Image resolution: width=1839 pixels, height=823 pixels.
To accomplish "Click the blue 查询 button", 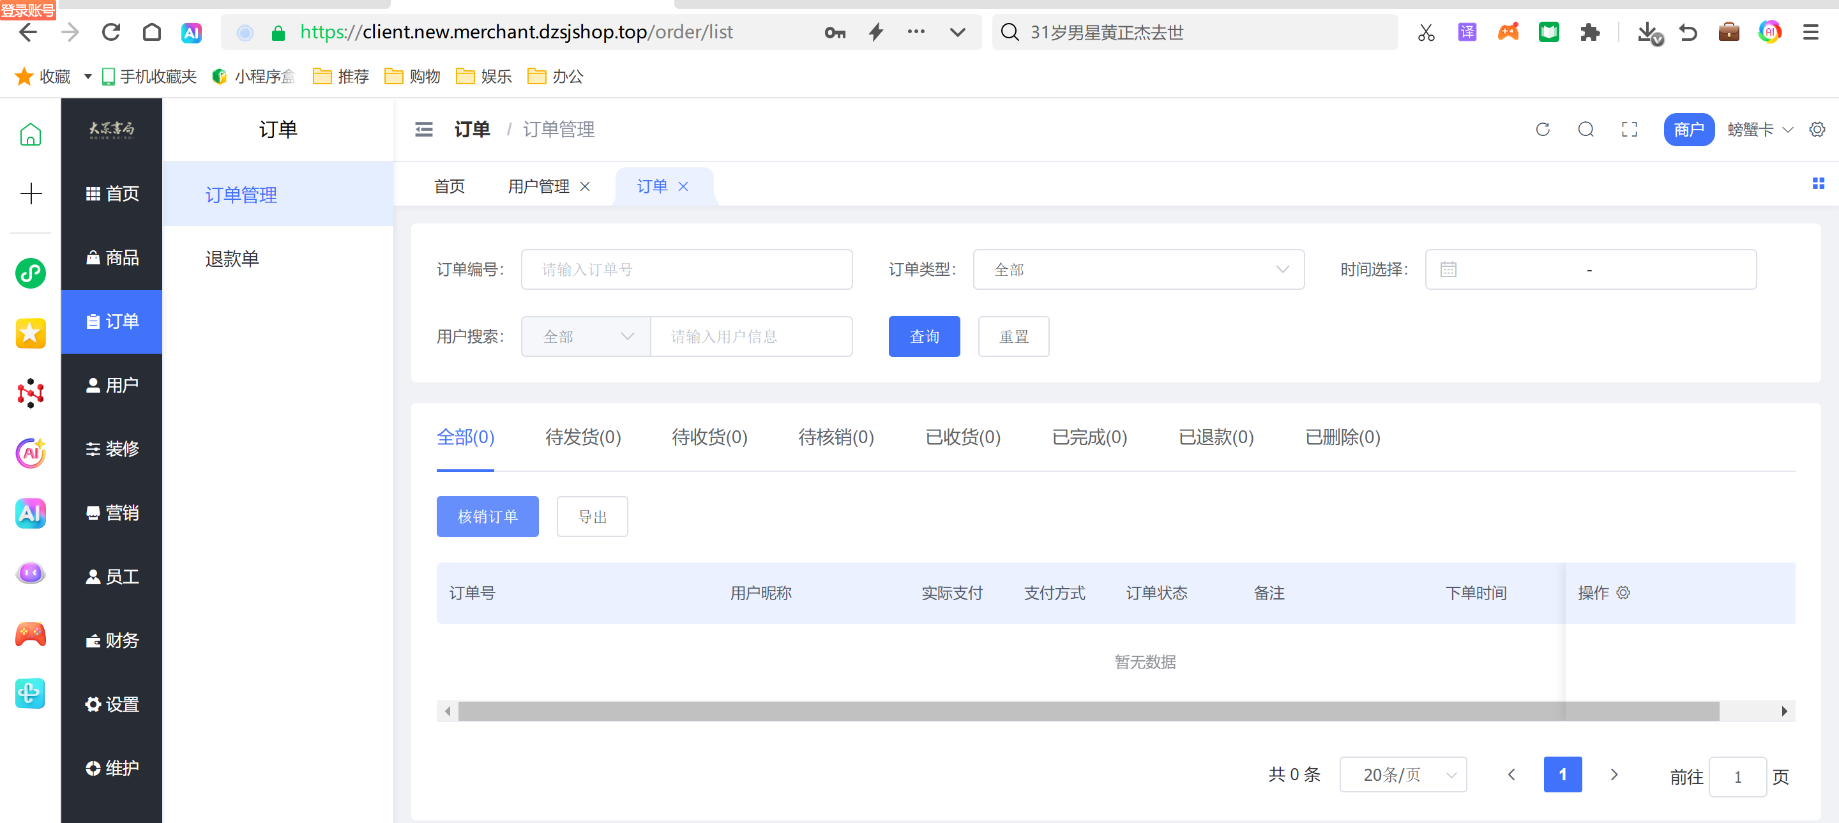I will 924,336.
